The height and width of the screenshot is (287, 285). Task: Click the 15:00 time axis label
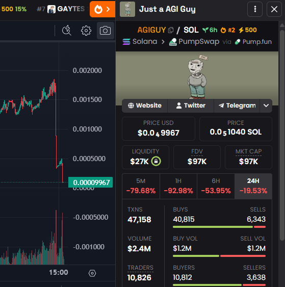(x=59, y=272)
